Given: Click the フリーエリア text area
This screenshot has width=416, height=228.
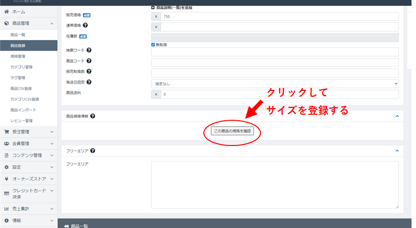Looking at the screenshot, I should tap(275, 184).
